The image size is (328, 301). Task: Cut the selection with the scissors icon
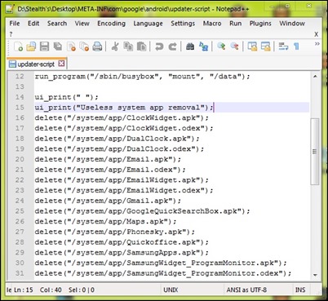pos(115,46)
